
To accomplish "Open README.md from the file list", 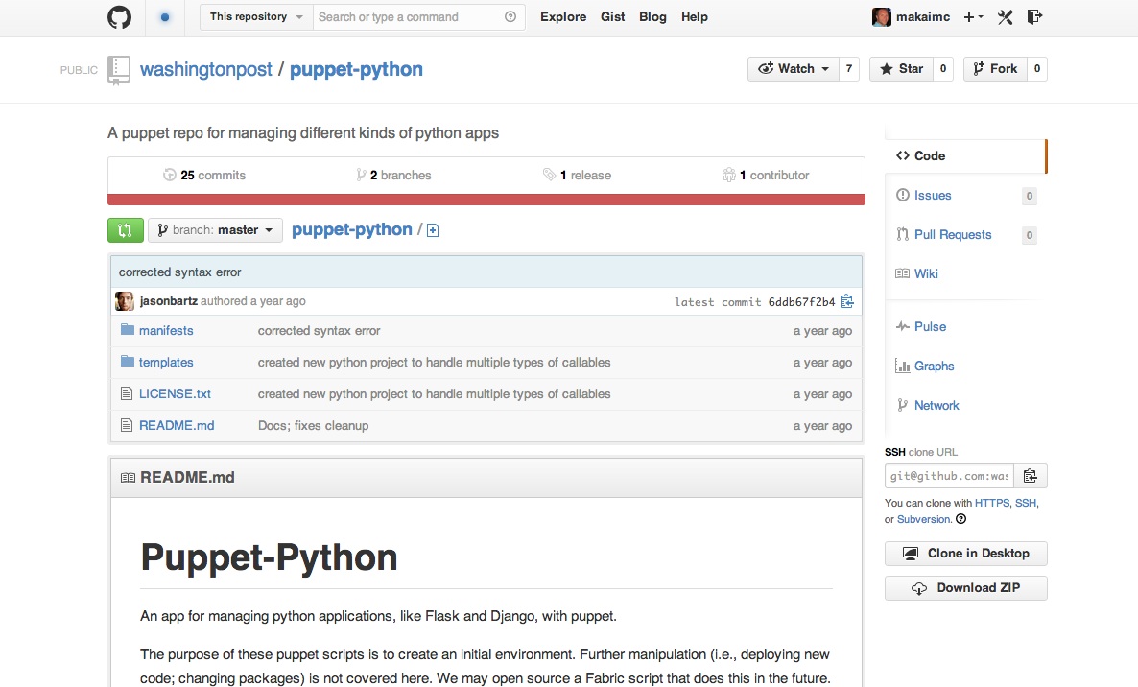I will (x=177, y=426).
